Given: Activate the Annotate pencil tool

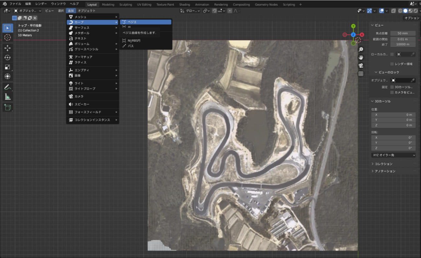Looking at the screenshot, I should point(7,87).
